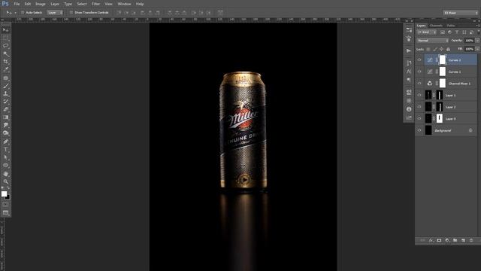Select the Lasso tool
Viewport: 481px width, 271px height.
tap(5, 46)
